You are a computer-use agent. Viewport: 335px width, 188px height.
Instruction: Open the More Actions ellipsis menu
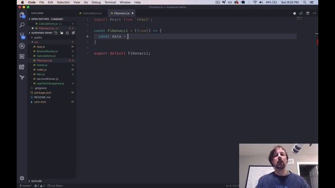(x=315, y=13)
